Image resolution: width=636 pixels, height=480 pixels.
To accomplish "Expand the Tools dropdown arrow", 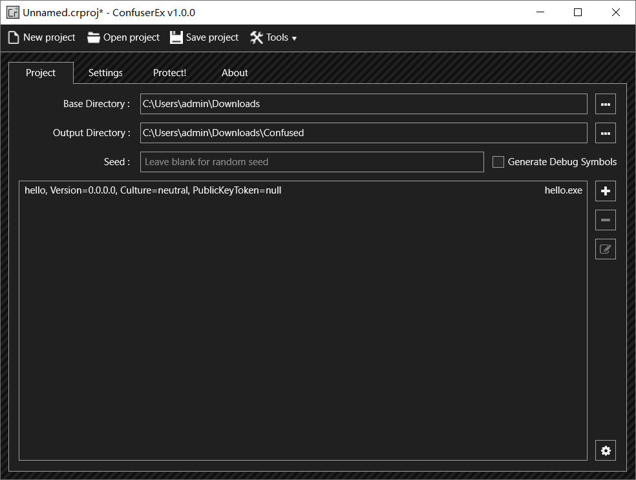I will 295,39.
